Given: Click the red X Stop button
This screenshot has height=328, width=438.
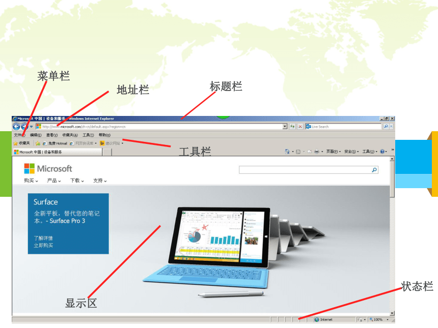Looking at the screenshot, I should pyautogui.click(x=300, y=127).
